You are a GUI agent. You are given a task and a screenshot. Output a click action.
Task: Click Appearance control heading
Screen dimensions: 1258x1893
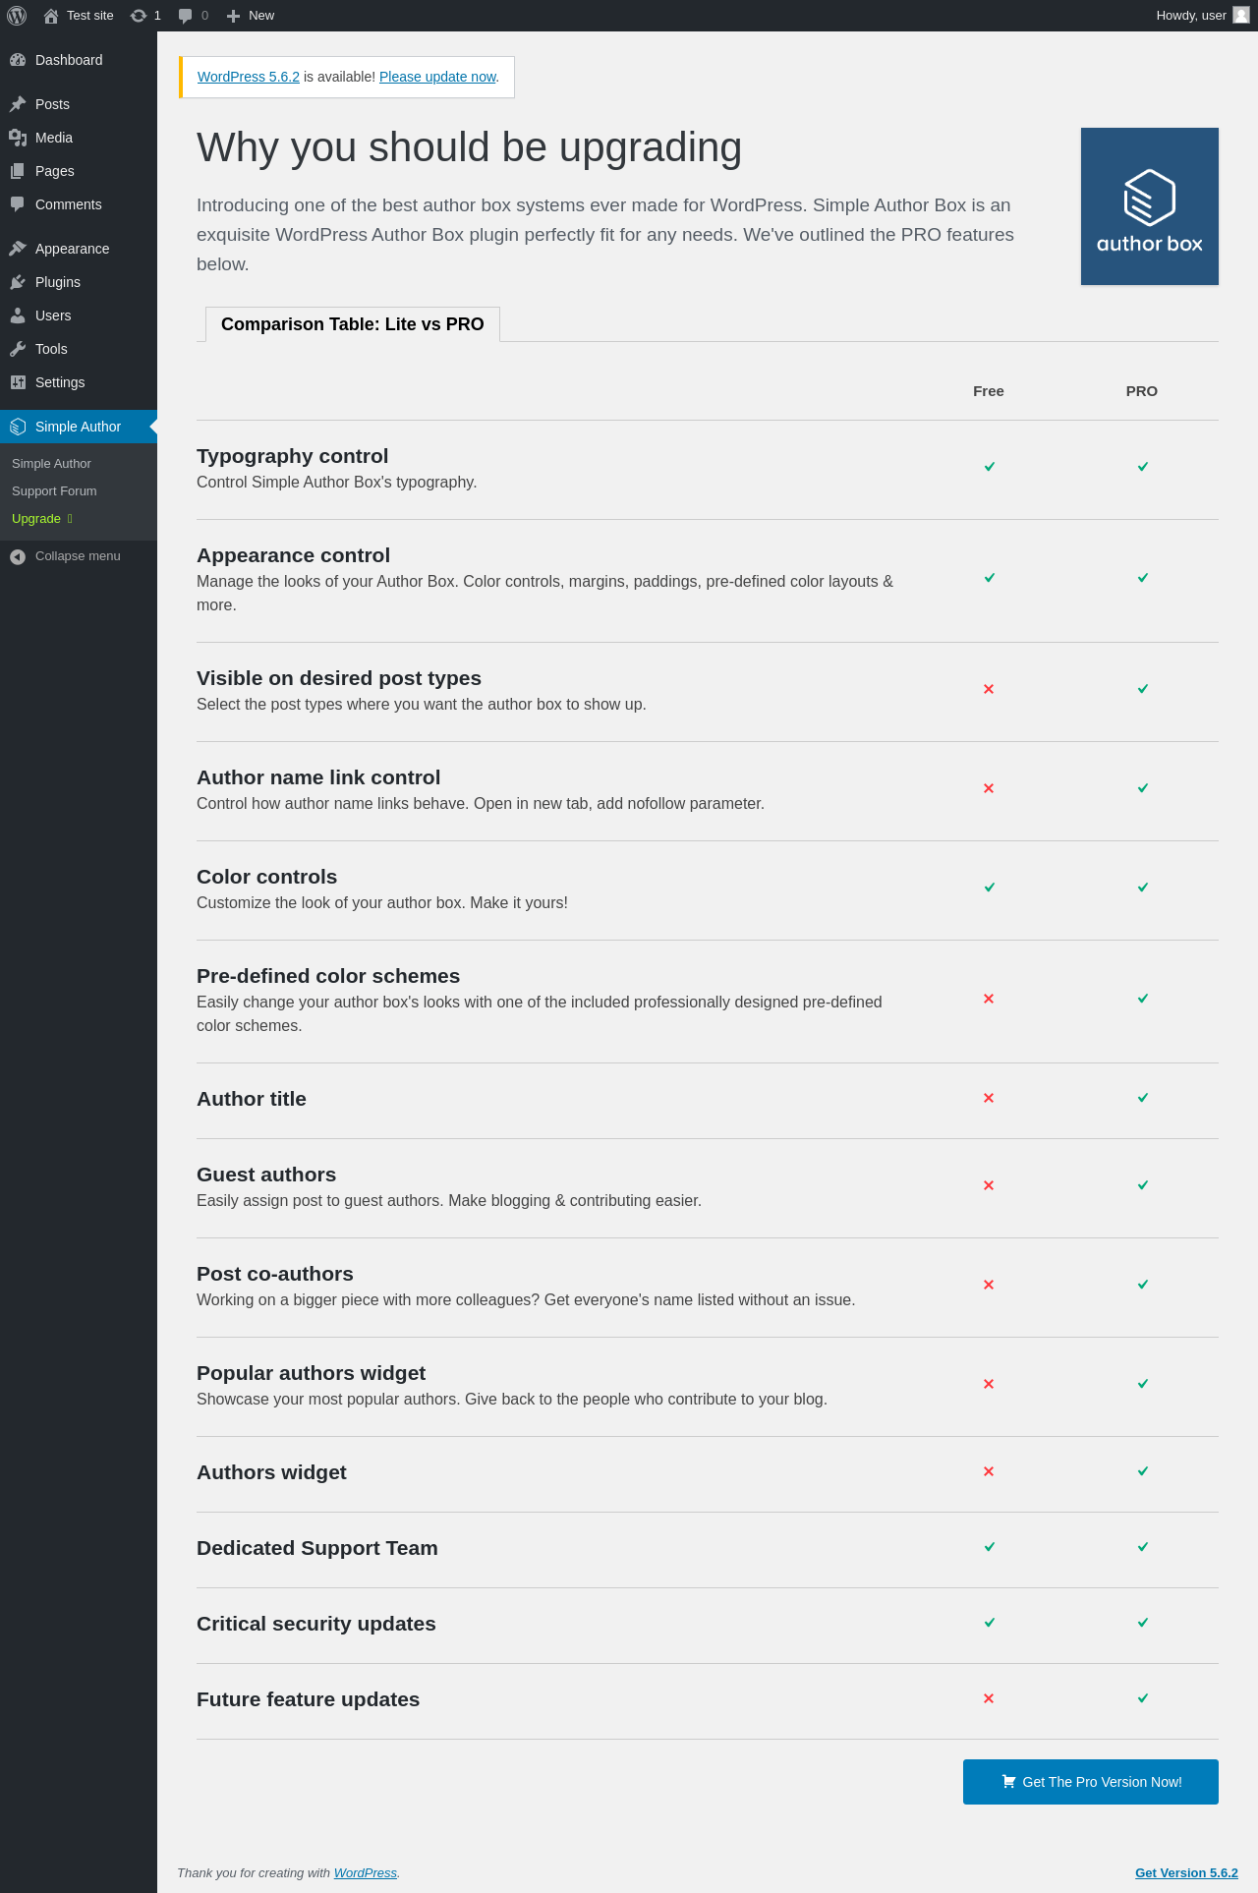(294, 555)
